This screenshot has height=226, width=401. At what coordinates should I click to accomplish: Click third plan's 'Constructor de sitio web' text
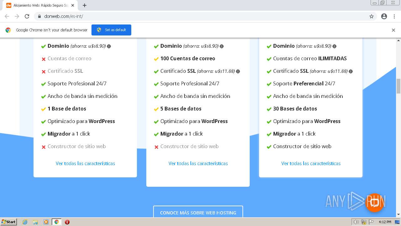click(x=302, y=146)
